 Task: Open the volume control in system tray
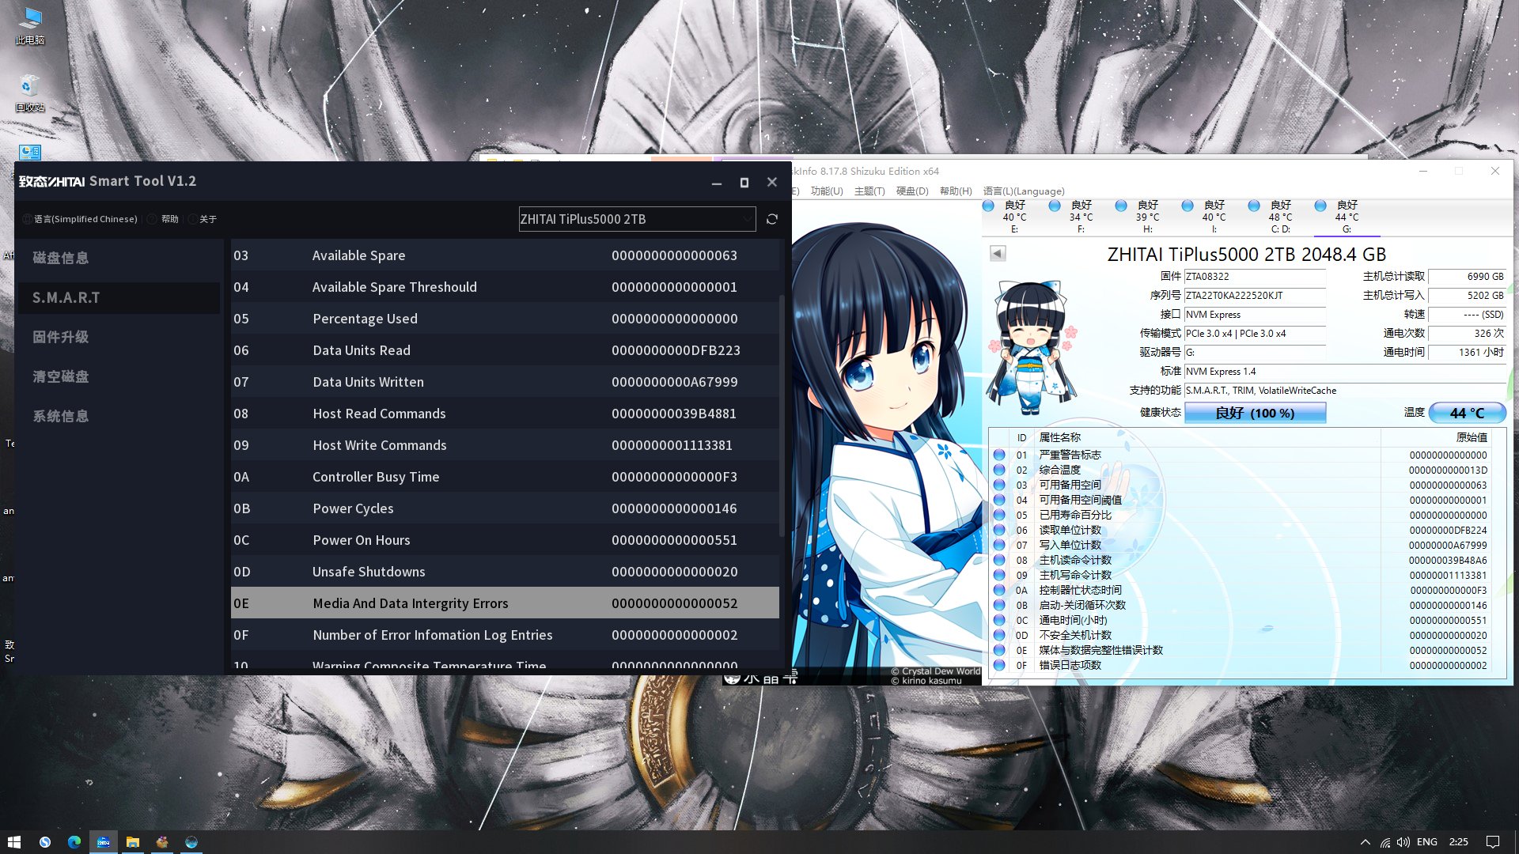(x=1403, y=842)
